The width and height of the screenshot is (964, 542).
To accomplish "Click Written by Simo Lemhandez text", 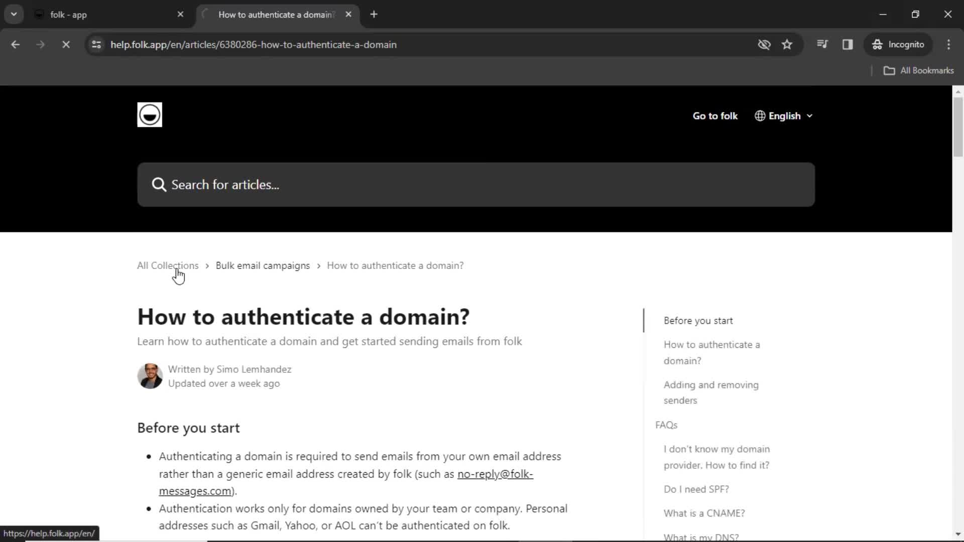I will coord(229,369).
